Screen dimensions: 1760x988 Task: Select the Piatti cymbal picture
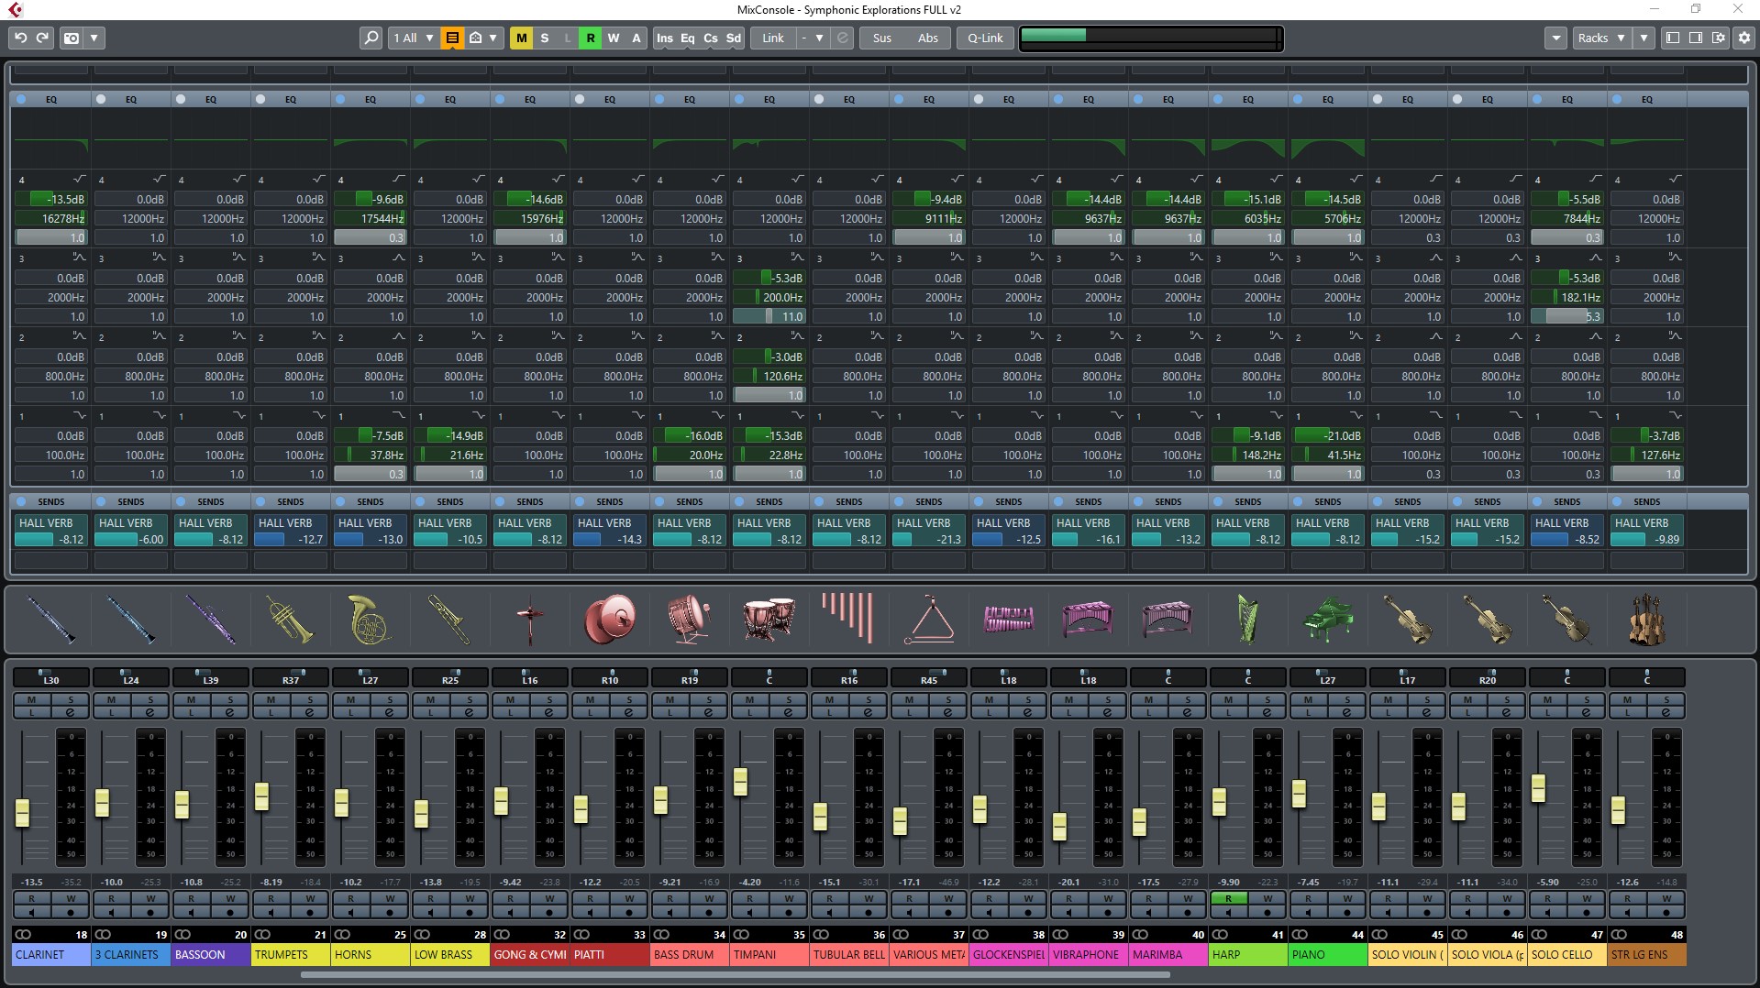[609, 619]
